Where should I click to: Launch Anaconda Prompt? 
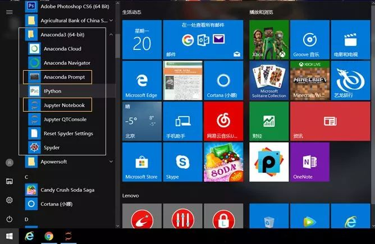[64, 77]
